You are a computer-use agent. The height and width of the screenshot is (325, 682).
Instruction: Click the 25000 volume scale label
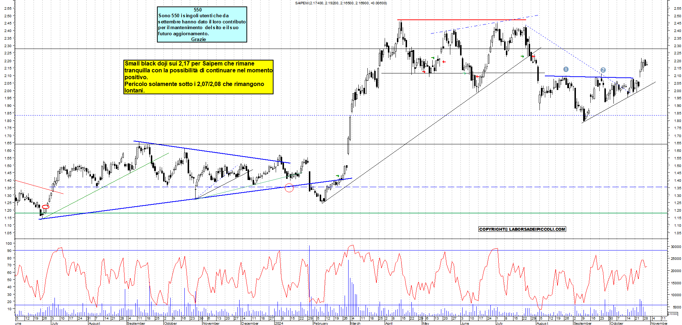[676, 259]
